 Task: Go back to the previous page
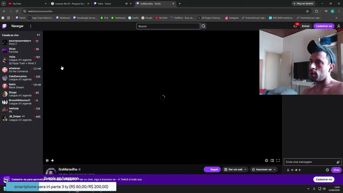[x=4, y=11]
